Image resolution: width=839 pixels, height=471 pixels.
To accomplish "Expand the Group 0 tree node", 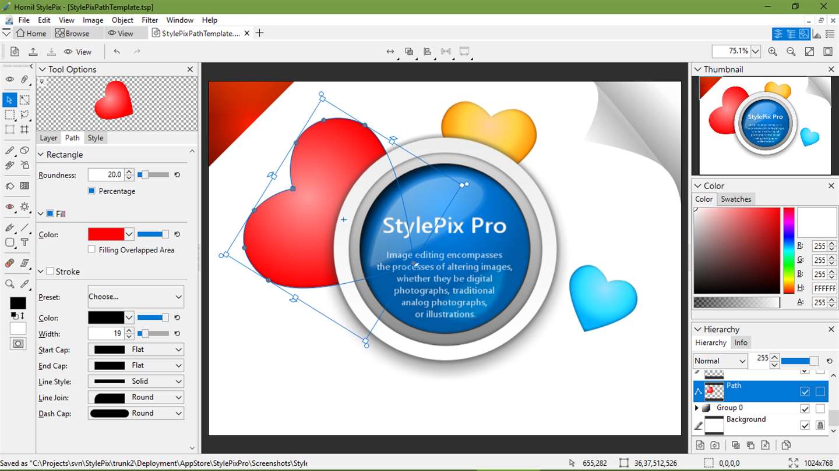I will click(x=697, y=408).
